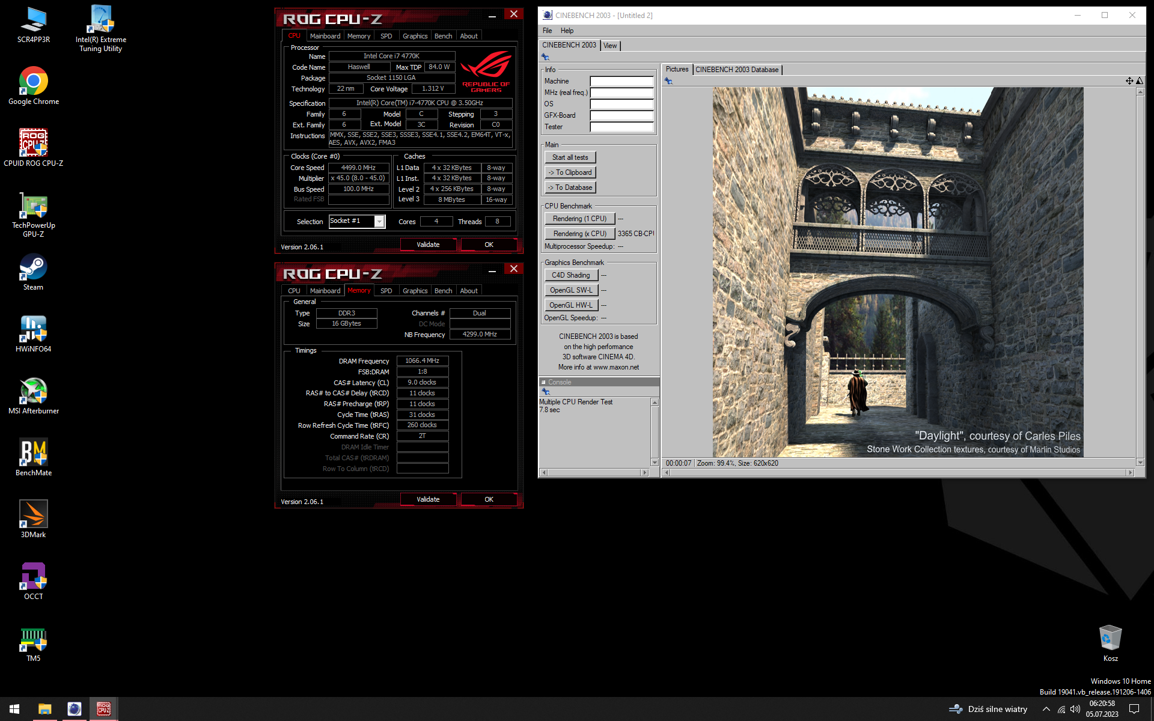Image resolution: width=1154 pixels, height=721 pixels.
Task: Switch lower CPU-Z to CPU tab
Action: (294, 291)
